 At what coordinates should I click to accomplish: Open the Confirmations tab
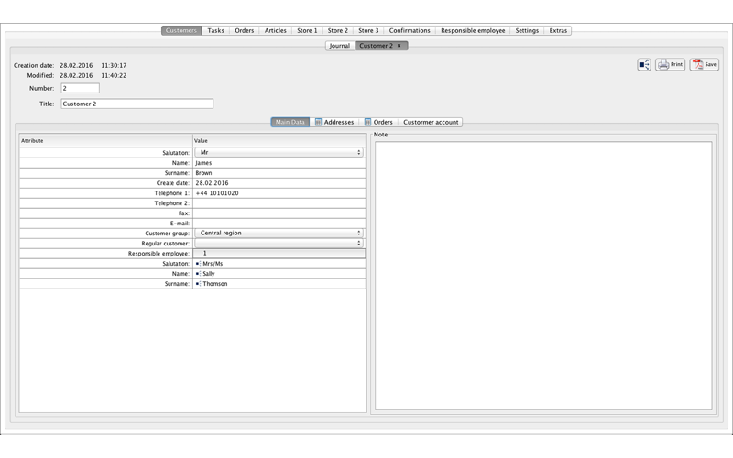pos(410,30)
